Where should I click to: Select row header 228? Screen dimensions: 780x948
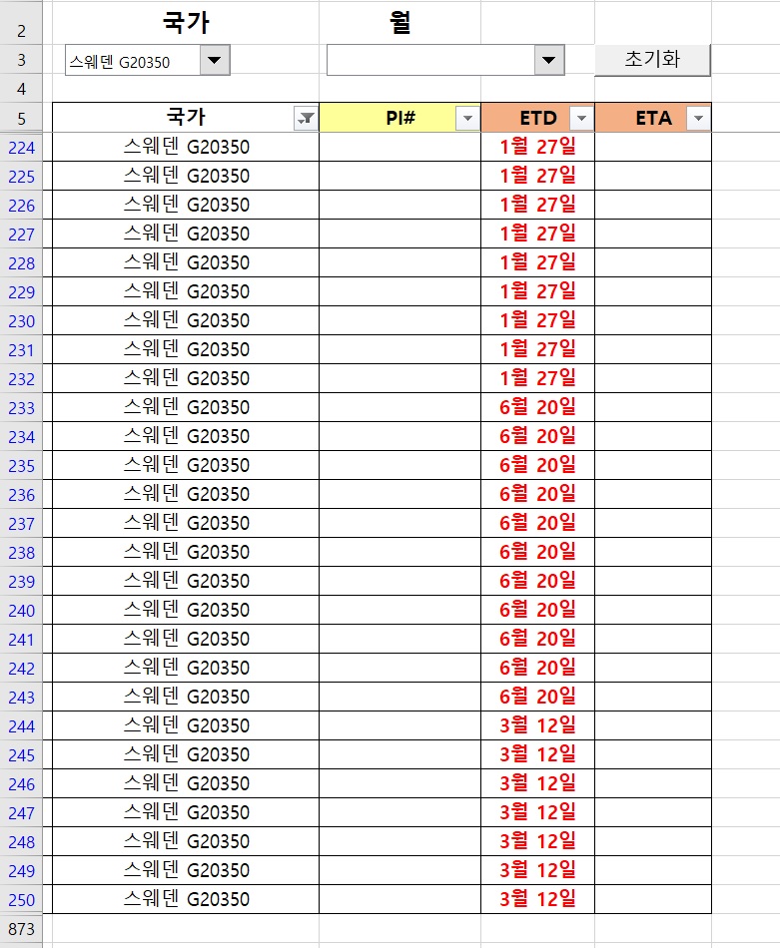pos(21,263)
